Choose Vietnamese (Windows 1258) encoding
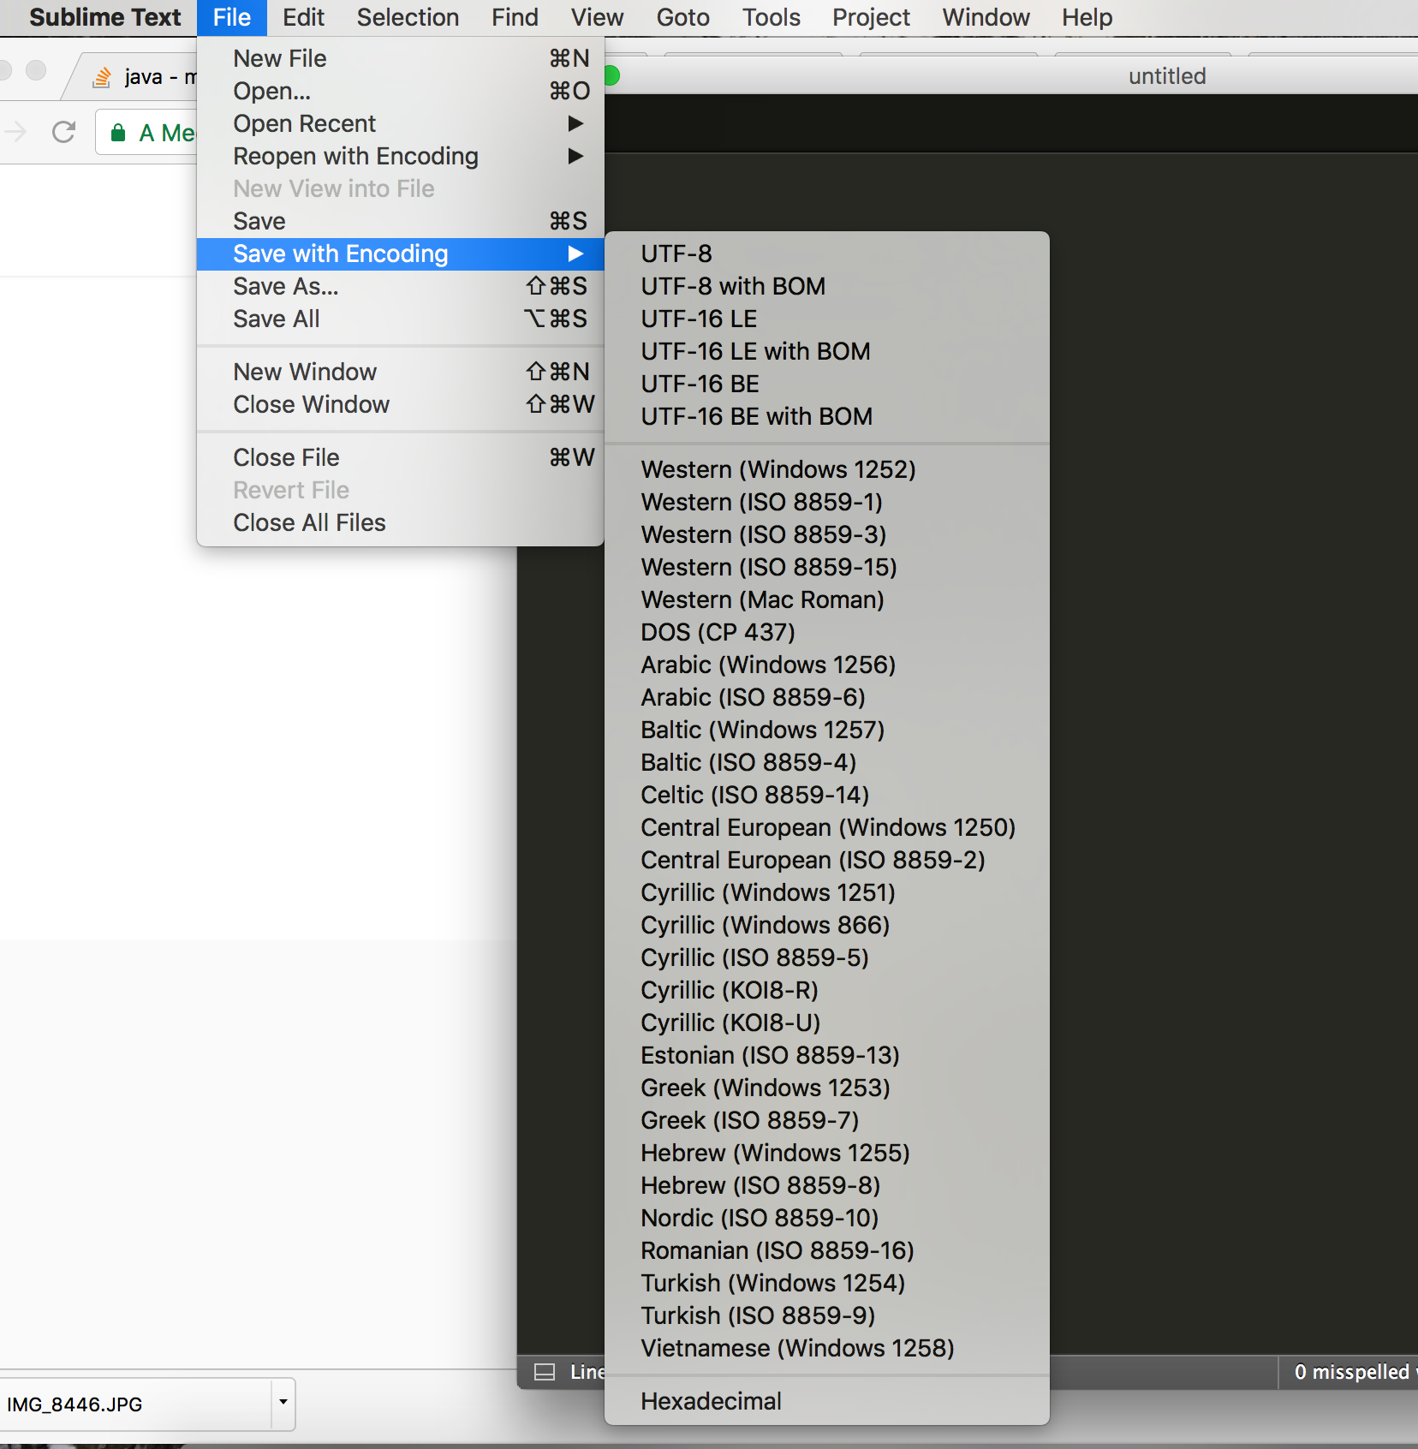 point(827,1348)
